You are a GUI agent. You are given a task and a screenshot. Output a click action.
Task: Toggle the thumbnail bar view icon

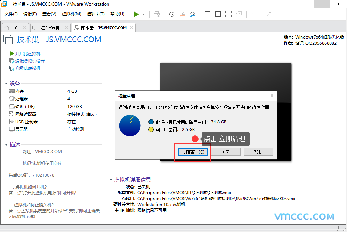point(218,14)
